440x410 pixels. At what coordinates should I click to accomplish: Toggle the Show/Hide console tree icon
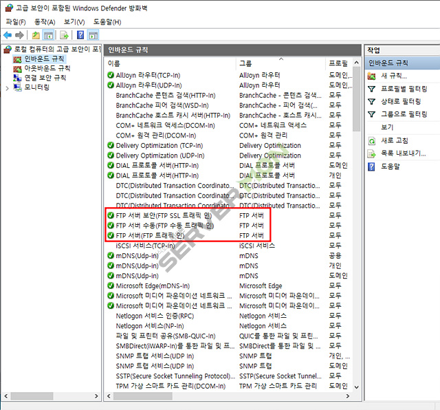point(49,35)
